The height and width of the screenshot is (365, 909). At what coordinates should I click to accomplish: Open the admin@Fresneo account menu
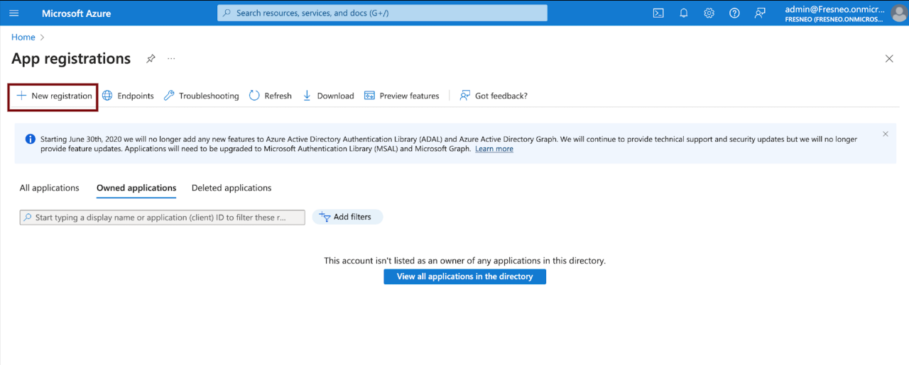click(835, 13)
